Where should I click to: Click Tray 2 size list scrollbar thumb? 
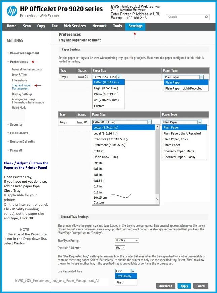coord(157,161)
